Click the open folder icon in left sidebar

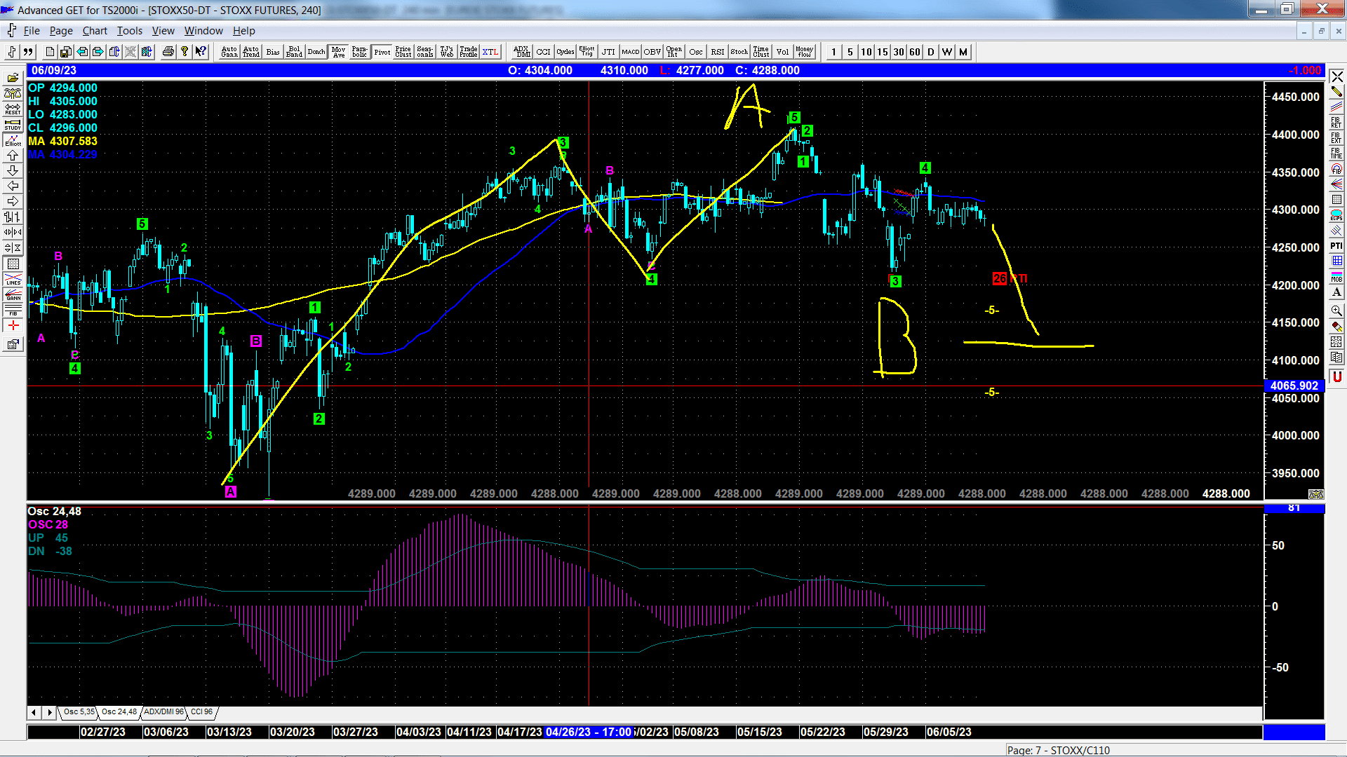coord(13,78)
